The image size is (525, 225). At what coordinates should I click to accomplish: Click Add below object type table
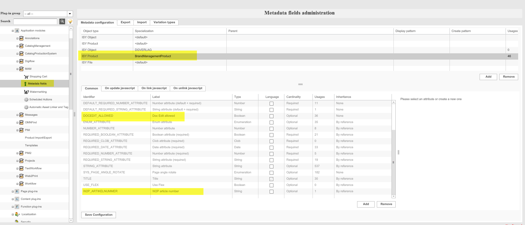488,77
